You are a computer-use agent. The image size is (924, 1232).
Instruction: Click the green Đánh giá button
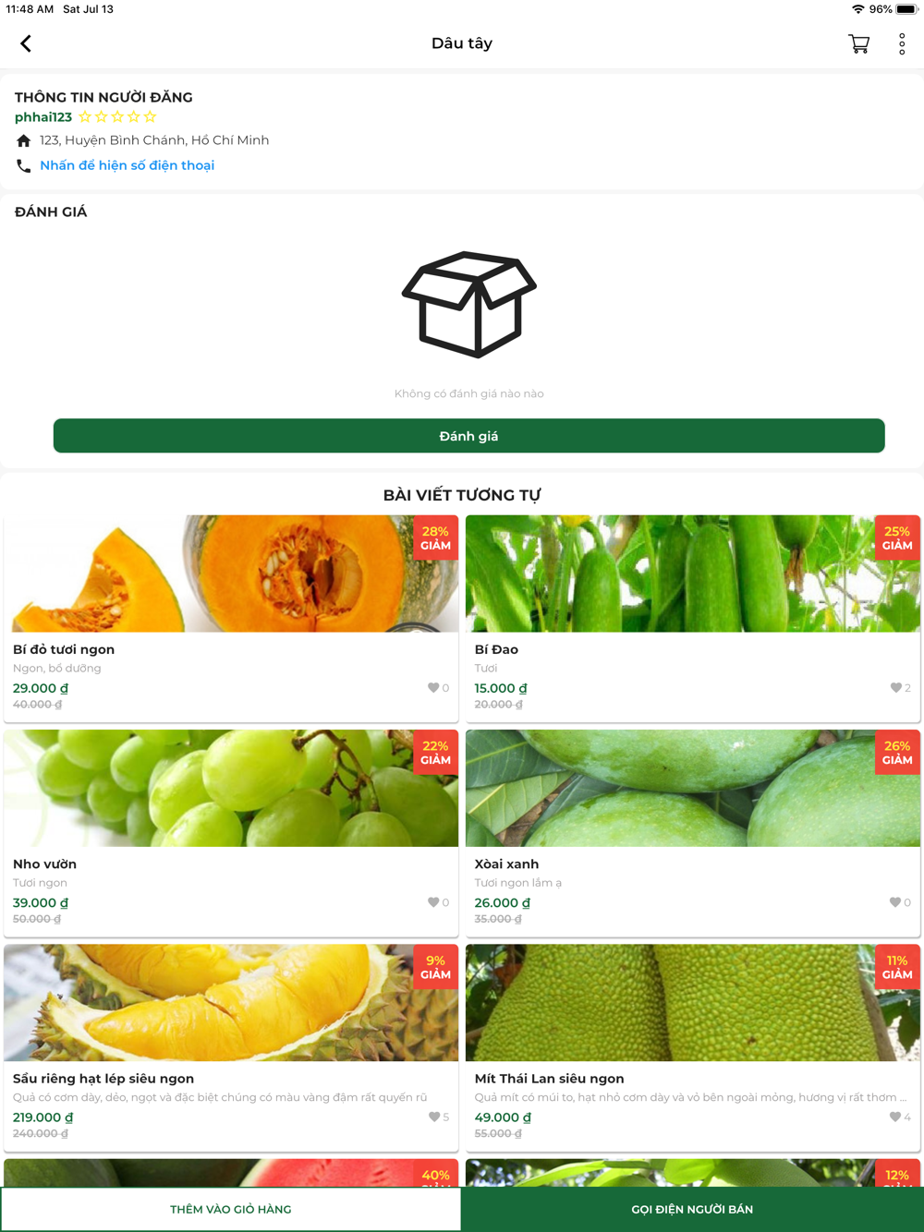tap(468, 436)
